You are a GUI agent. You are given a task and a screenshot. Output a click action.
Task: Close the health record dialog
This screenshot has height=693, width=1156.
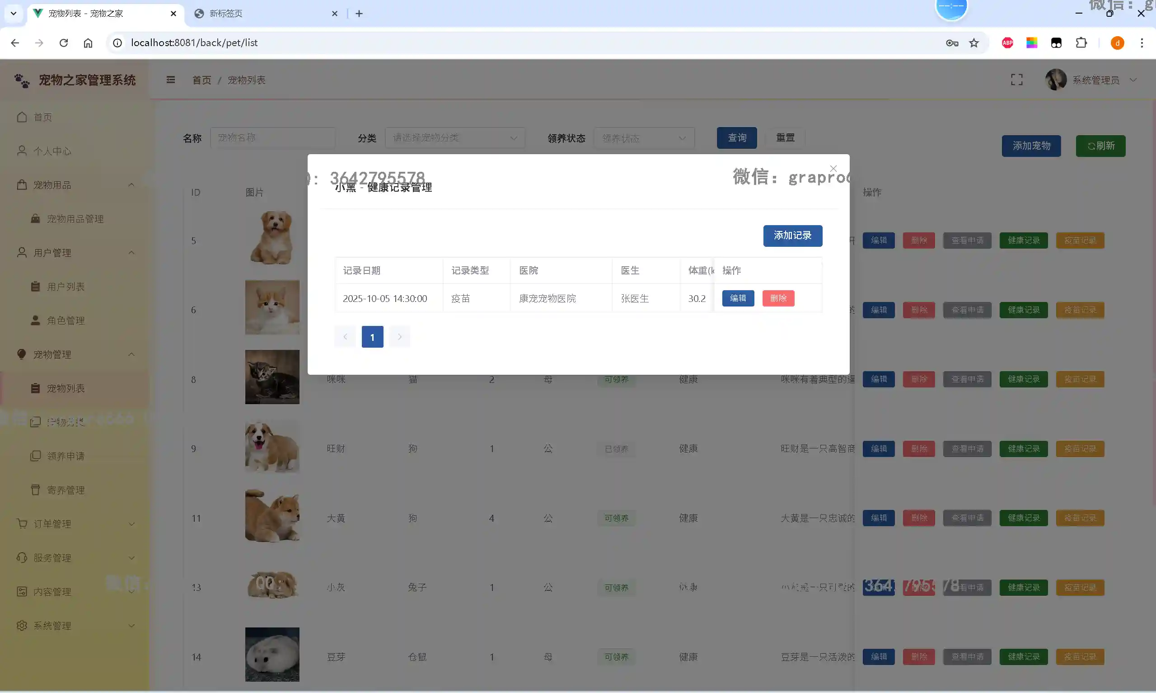coord(833,168)
